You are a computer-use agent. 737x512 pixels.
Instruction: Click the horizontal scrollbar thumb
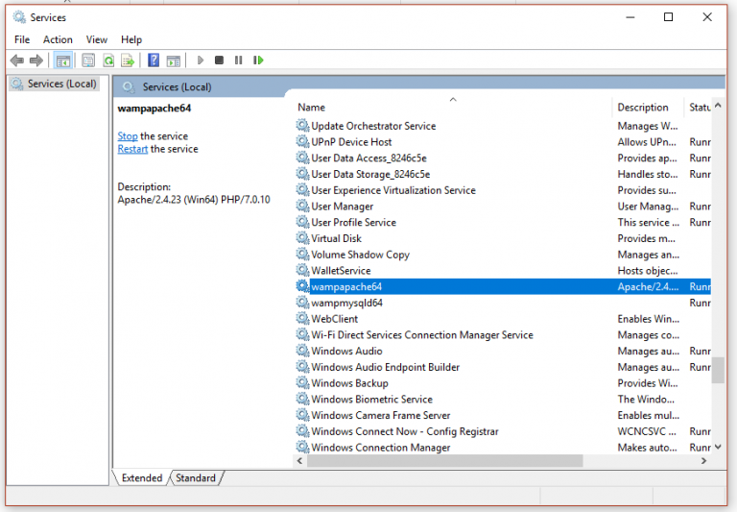click(x=445, y=461)
